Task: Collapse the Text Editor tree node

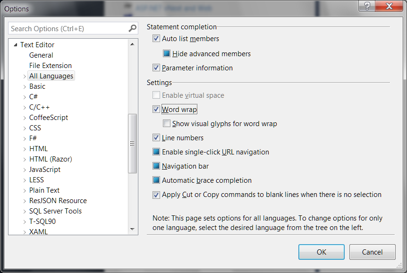Action: pyautogui.click(x=15, y=45)
